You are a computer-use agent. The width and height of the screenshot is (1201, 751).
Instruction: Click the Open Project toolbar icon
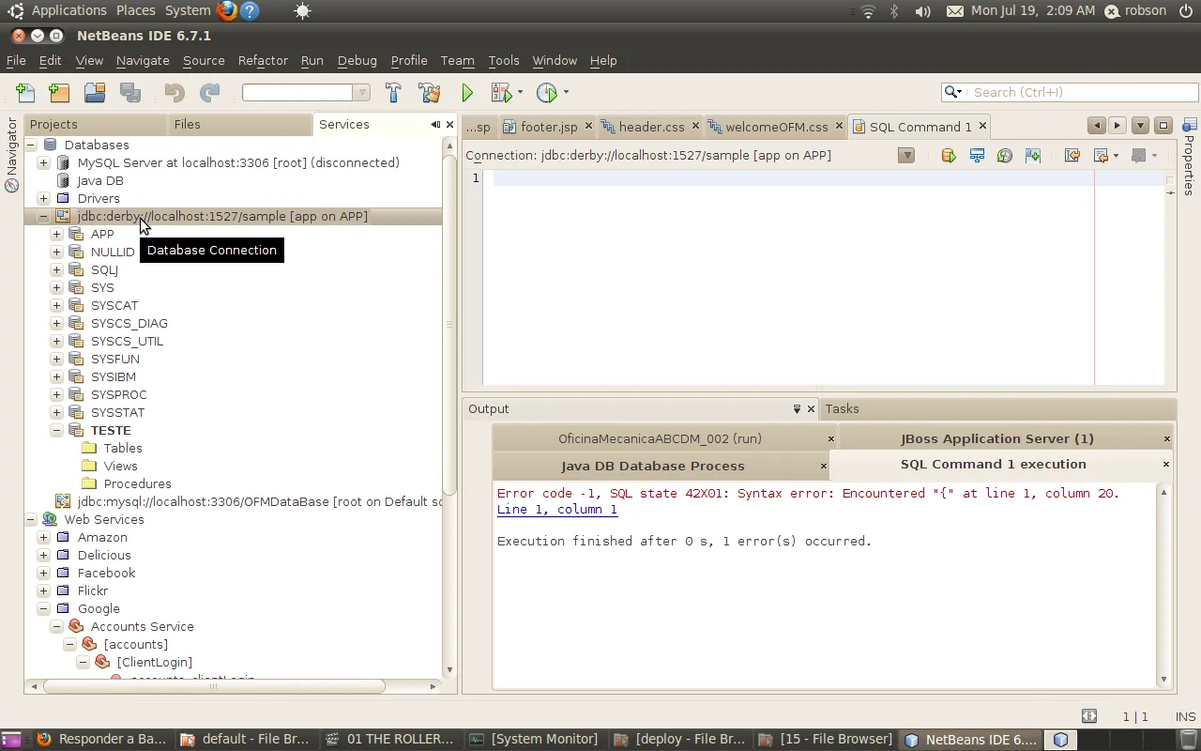pos(95,92)
